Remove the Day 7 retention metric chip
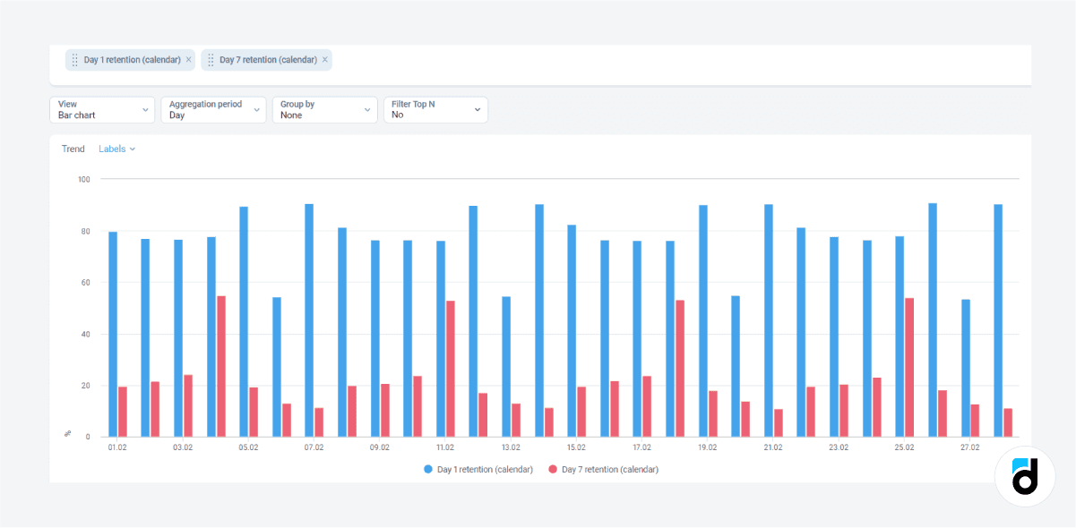Screen dimensions: 1076x528 coord(325,60)
